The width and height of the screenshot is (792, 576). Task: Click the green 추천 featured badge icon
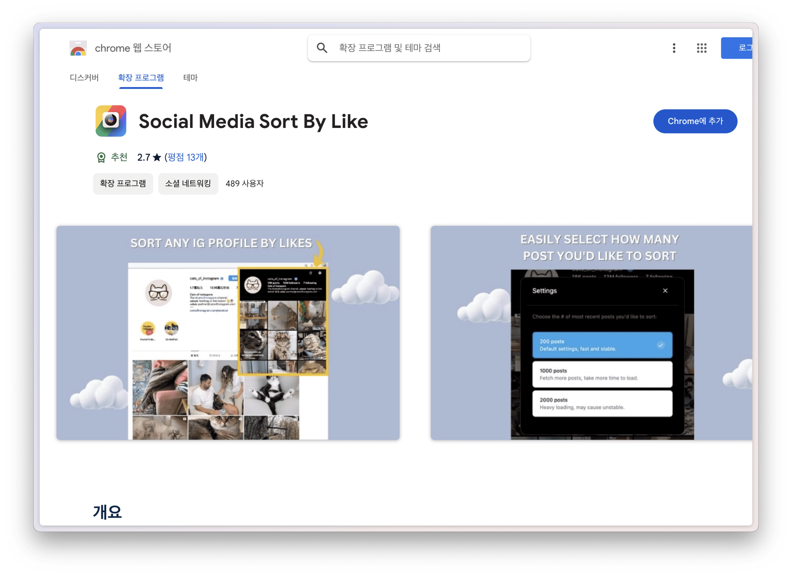(101, 157)
